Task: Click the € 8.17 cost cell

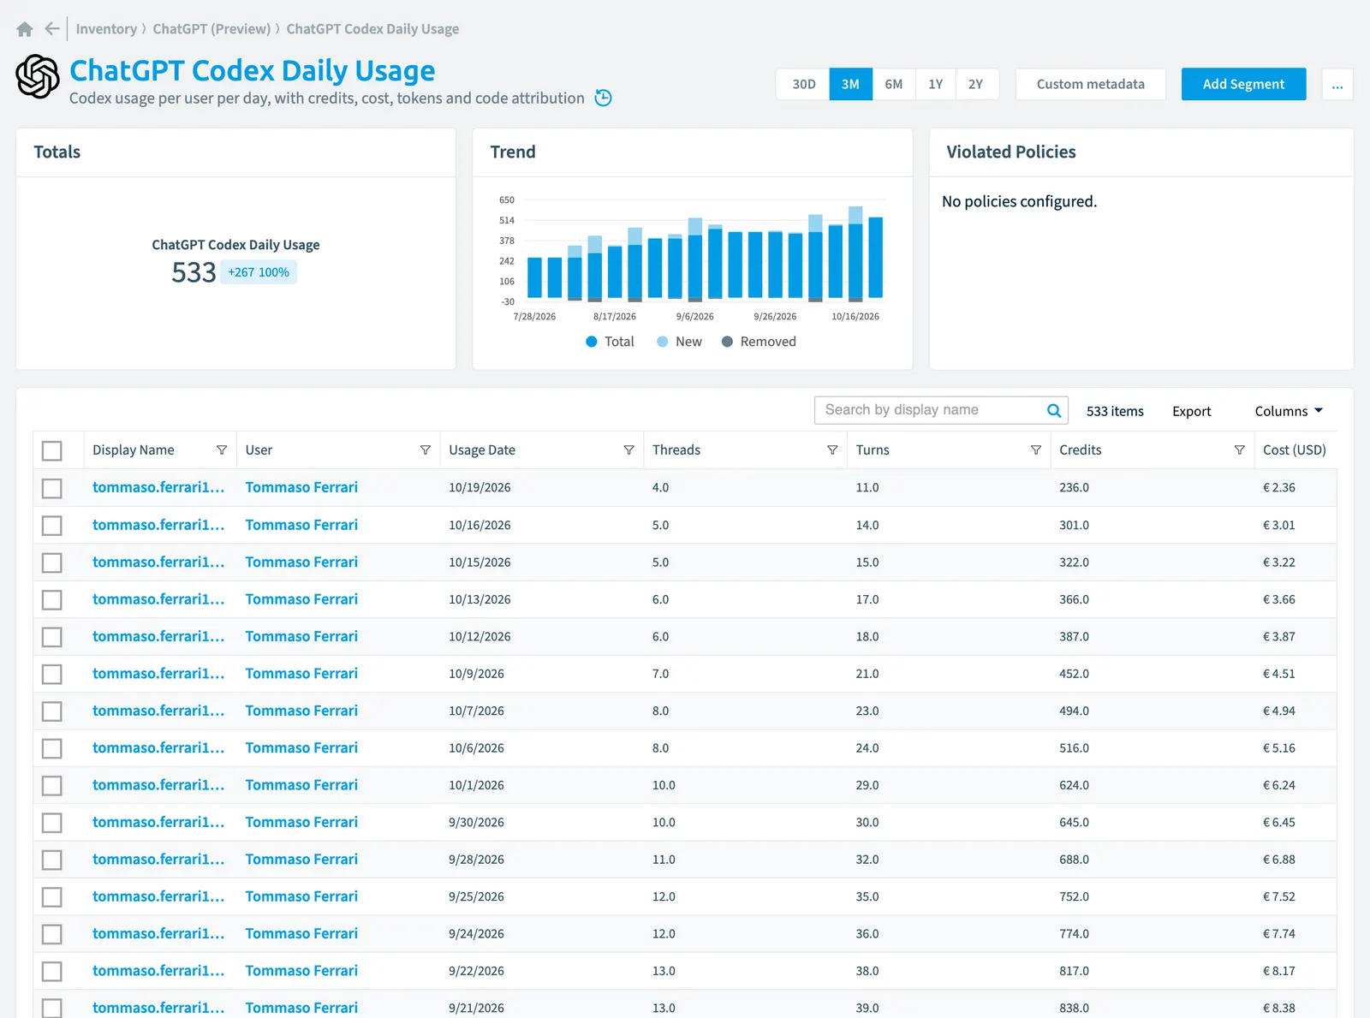Action: (1279, 971)
